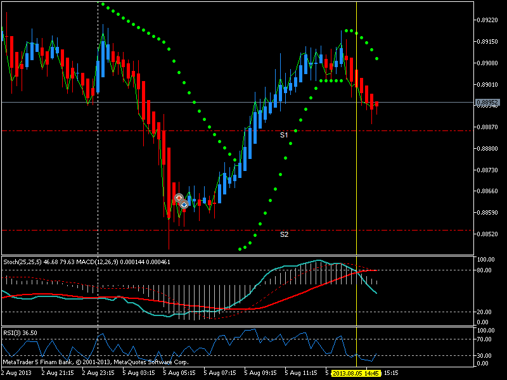Click the 5 Aug 09:15 time label

(x=260, y=373)
